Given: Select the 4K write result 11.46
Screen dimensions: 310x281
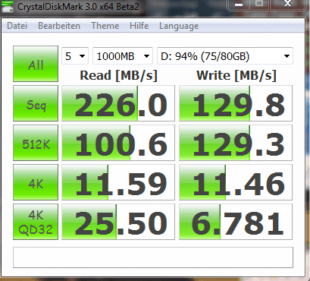Looking at the screenshot, I should click(x=236, y=182).
